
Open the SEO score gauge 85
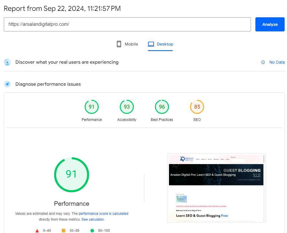197,107
